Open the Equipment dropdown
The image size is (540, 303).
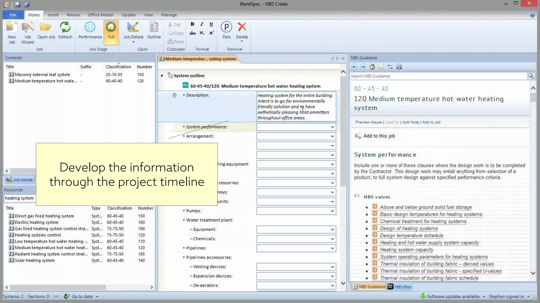(x=332, y=230)
